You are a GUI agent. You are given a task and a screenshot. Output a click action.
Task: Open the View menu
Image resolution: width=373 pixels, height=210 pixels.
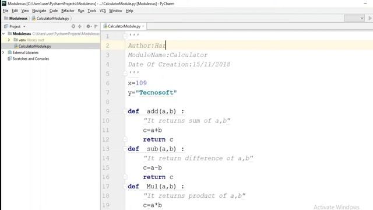(x=25, y=10)
